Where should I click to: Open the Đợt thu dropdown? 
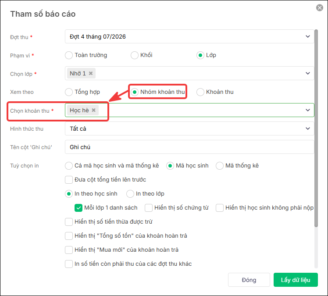(189, 36)
